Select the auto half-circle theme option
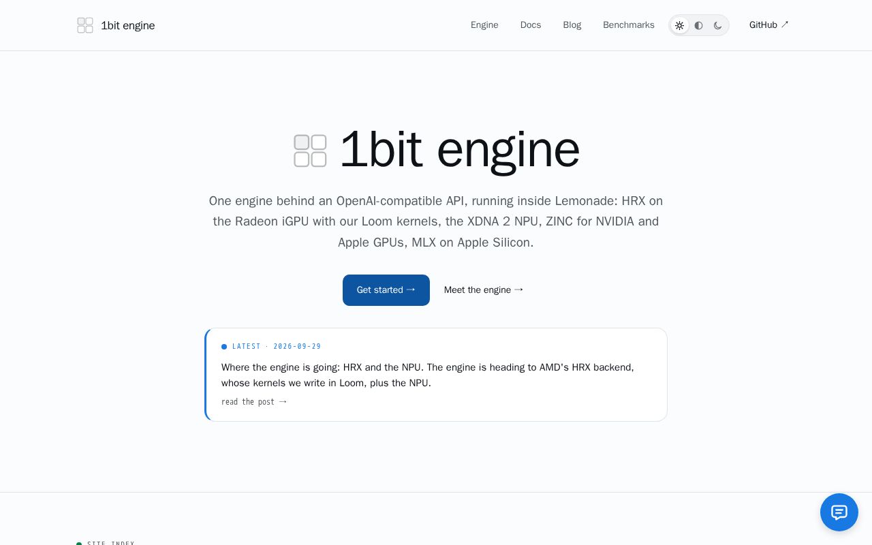The image size is (872, 545). (699, 25)
